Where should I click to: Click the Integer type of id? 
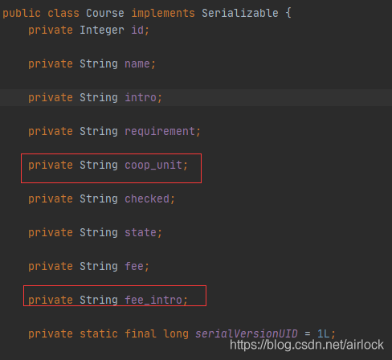click(x=102, y=31)
